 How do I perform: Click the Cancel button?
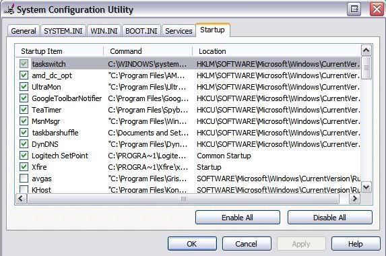click(247, 244)
